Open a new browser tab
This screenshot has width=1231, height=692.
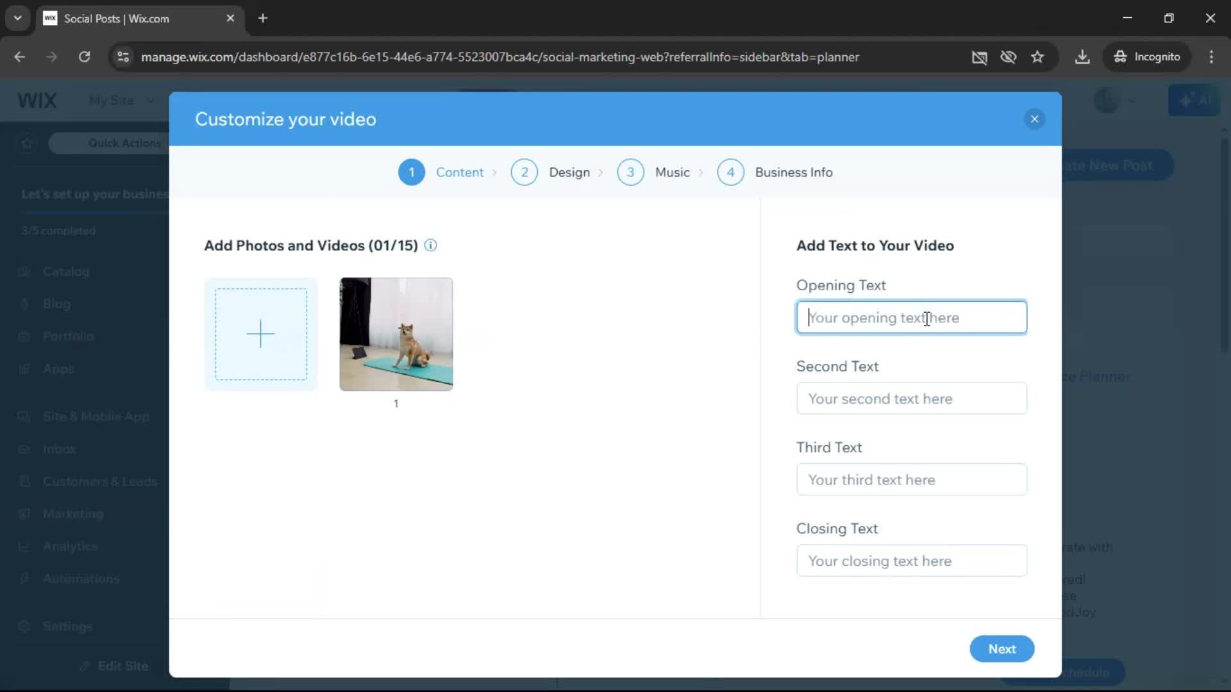[x=263, y=19]
